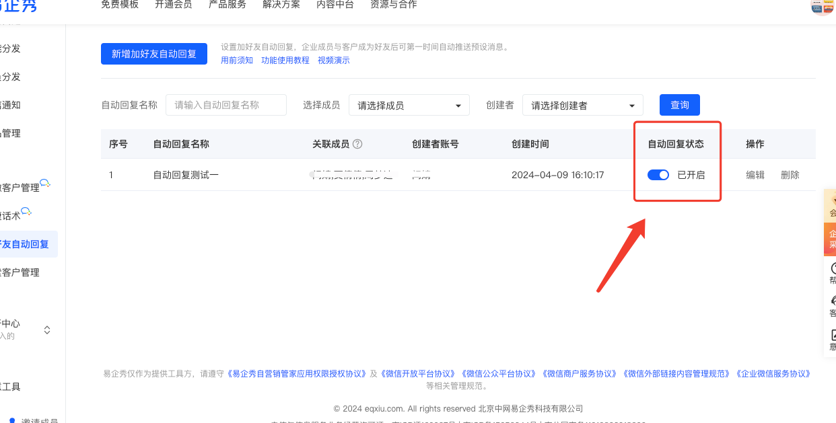Open the 产品服务 menu
The image size is (836, 423).
pyautogui.click(x=227, y=5)
